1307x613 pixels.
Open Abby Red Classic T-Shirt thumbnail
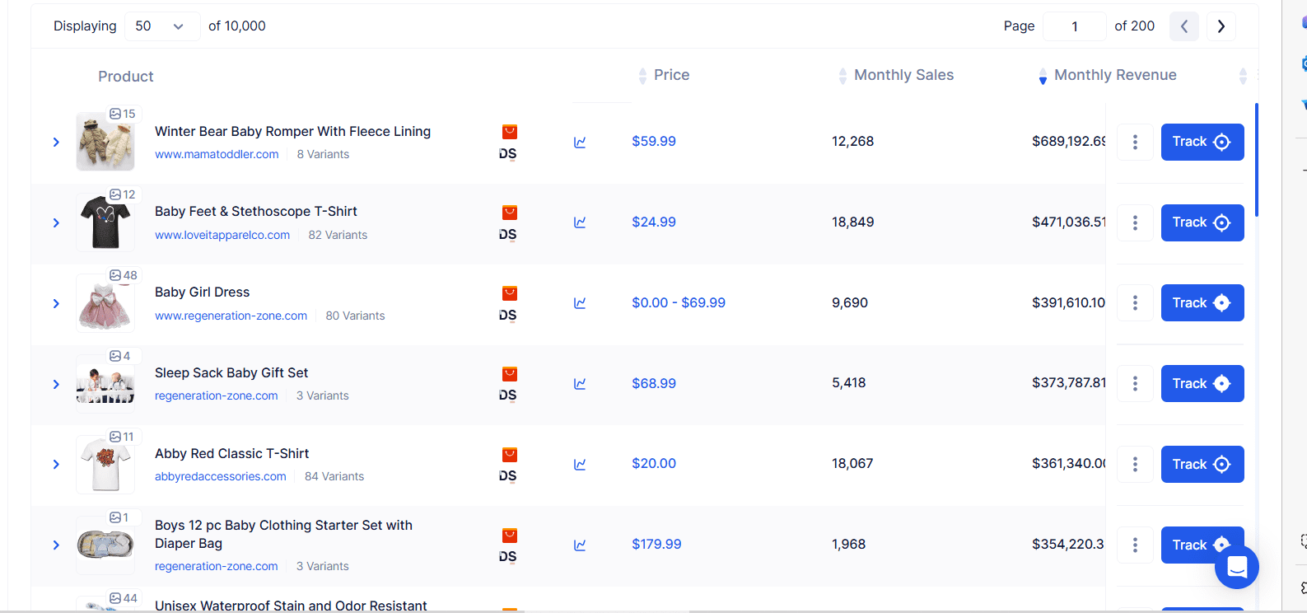pyautogui.click(x=105, y=465)
